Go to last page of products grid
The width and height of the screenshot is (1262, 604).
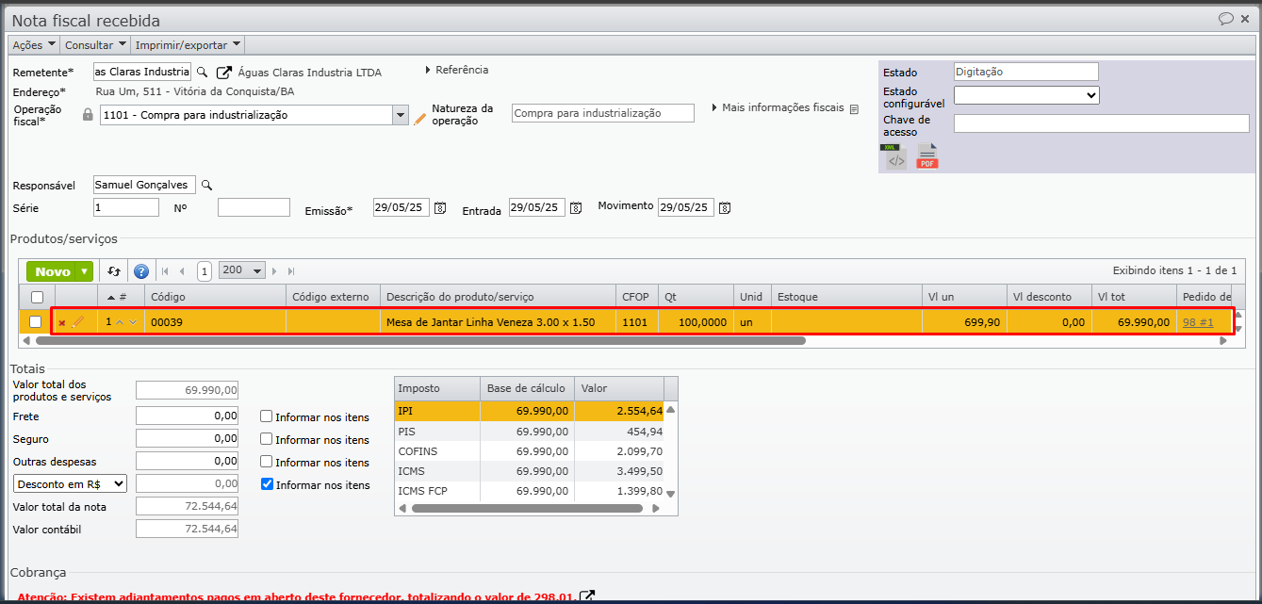coord(291,271)
